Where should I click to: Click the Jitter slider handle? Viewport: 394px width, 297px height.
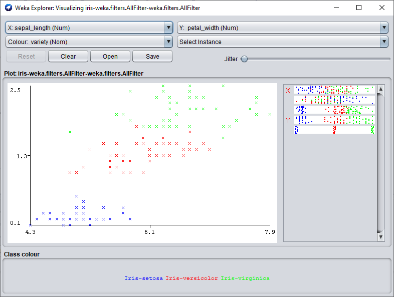244,59
